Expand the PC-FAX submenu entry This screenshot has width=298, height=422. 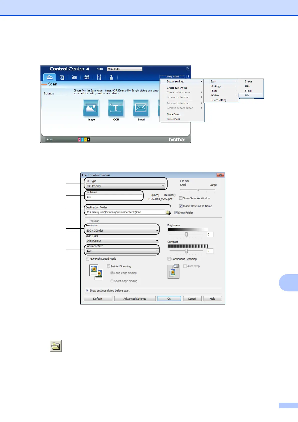click(x=221, y=95)
